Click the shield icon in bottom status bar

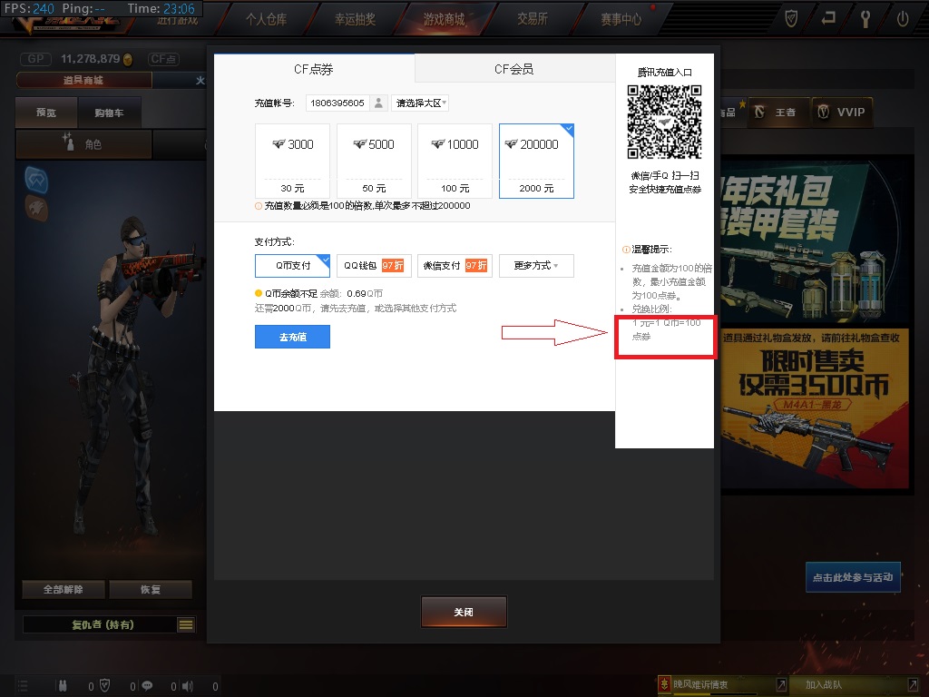tap(104, 686)
